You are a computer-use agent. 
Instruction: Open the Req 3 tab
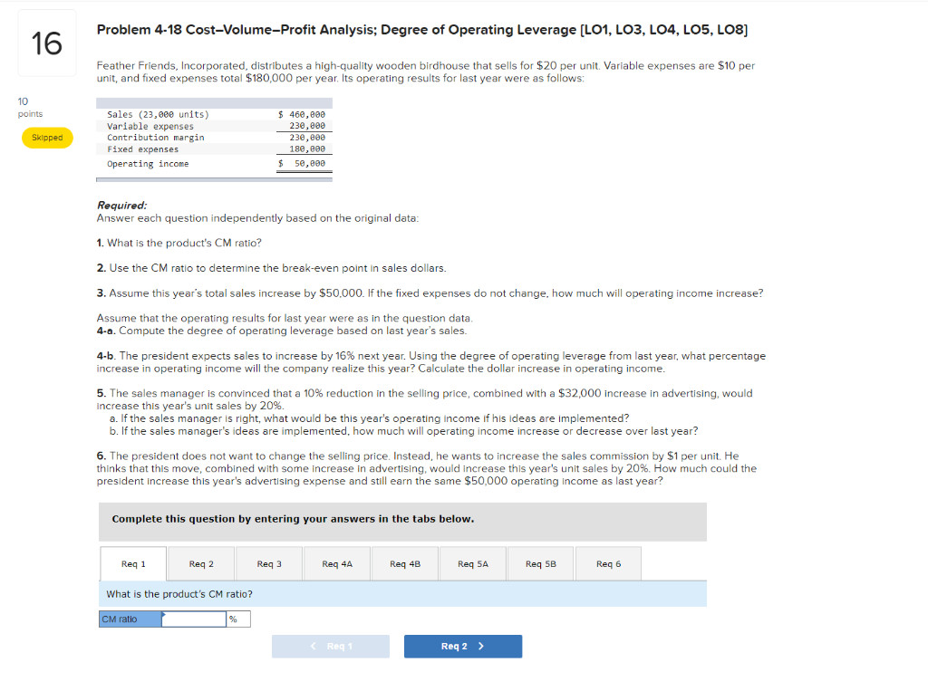click(x=268, y=562)
